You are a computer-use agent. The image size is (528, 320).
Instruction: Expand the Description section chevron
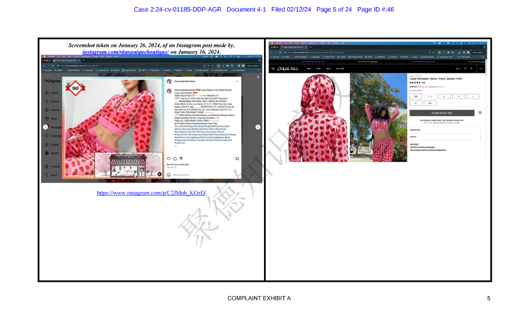point(480,130)
